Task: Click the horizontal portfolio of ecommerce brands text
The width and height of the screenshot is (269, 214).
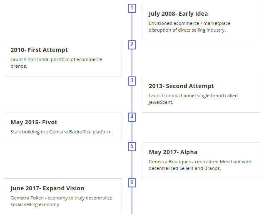Action: [x=56, y=63]
